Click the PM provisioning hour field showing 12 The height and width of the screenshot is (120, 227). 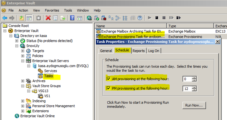[x=187, y=89]
